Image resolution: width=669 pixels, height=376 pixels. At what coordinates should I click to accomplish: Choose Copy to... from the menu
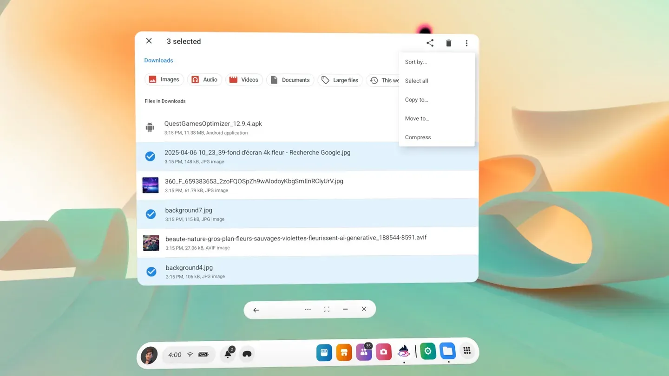[416, 99]
